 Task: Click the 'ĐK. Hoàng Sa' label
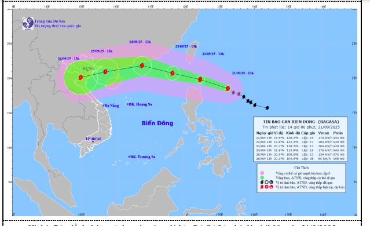140,104
